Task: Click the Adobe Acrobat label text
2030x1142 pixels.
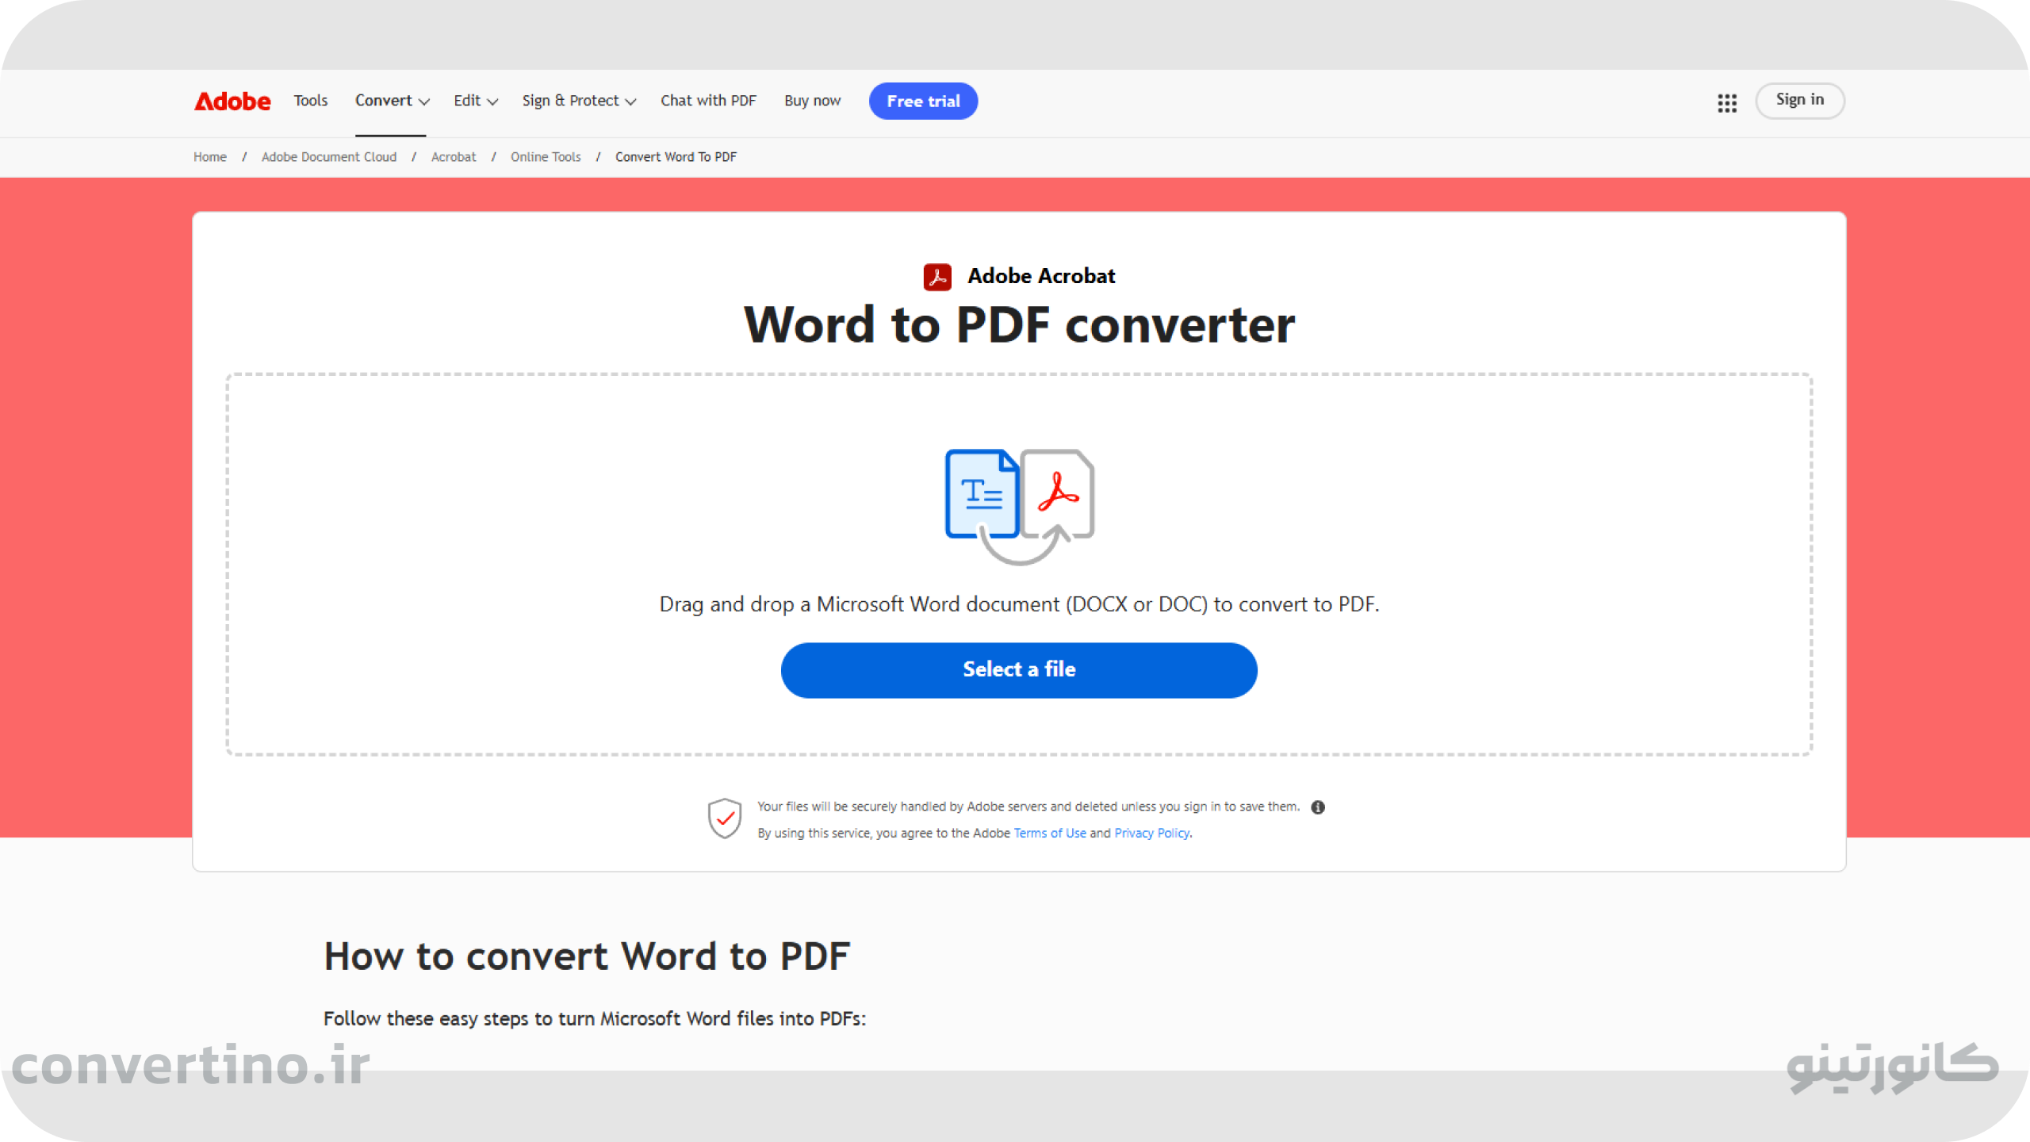Action: (x=1041, y=276)
